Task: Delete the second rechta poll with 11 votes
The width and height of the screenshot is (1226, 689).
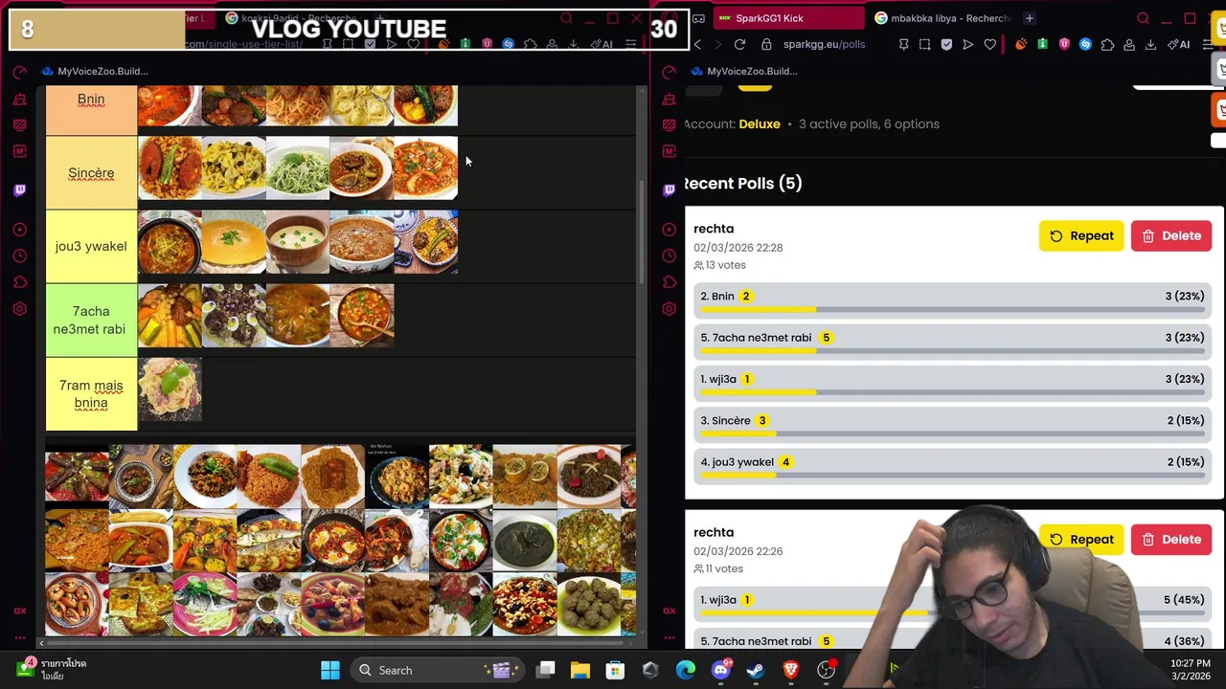Action: point(1170,539)
